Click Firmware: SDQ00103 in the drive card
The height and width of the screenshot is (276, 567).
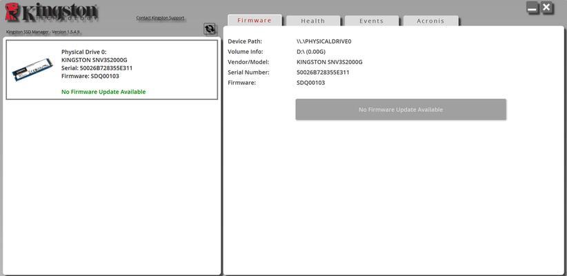[90, 76]
